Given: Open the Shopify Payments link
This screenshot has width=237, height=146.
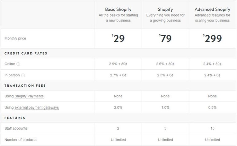Looking at the screenshot, I should click(x=29, y=96).
